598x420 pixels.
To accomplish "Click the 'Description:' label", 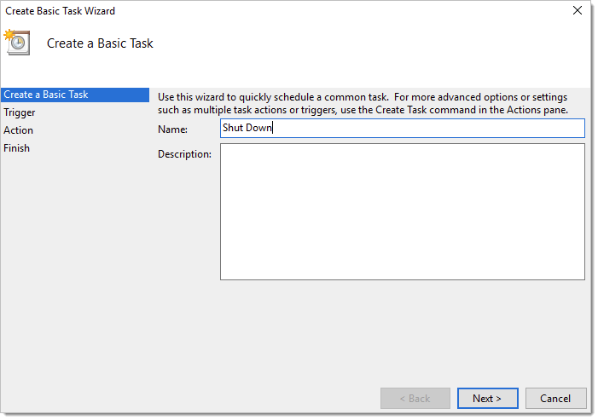I will click(184, 154).
